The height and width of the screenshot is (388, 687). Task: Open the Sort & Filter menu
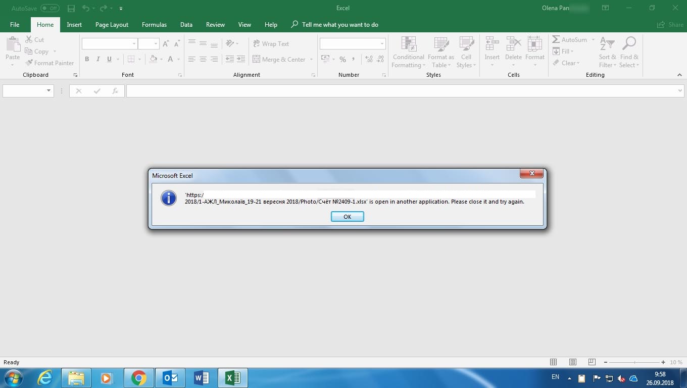607,52
